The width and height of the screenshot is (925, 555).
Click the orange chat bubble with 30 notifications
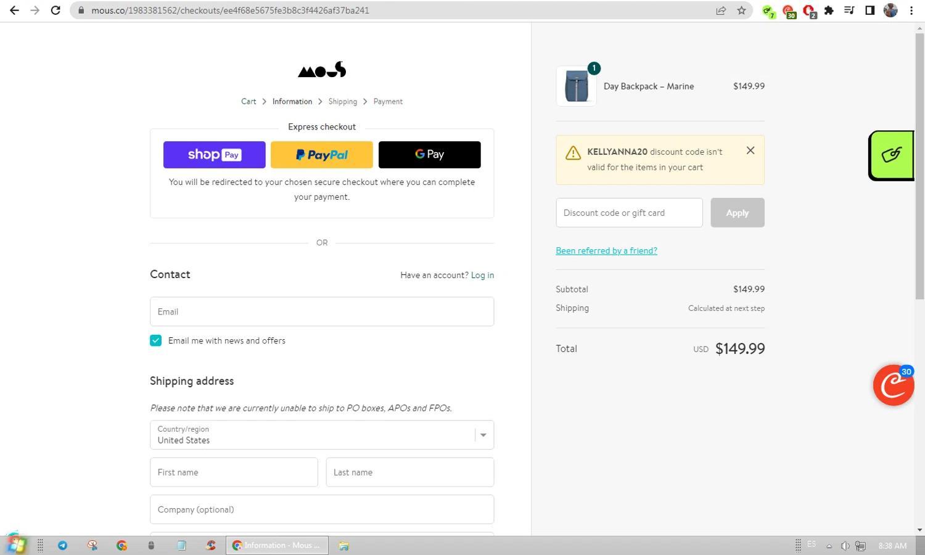(x=892, y=385)
